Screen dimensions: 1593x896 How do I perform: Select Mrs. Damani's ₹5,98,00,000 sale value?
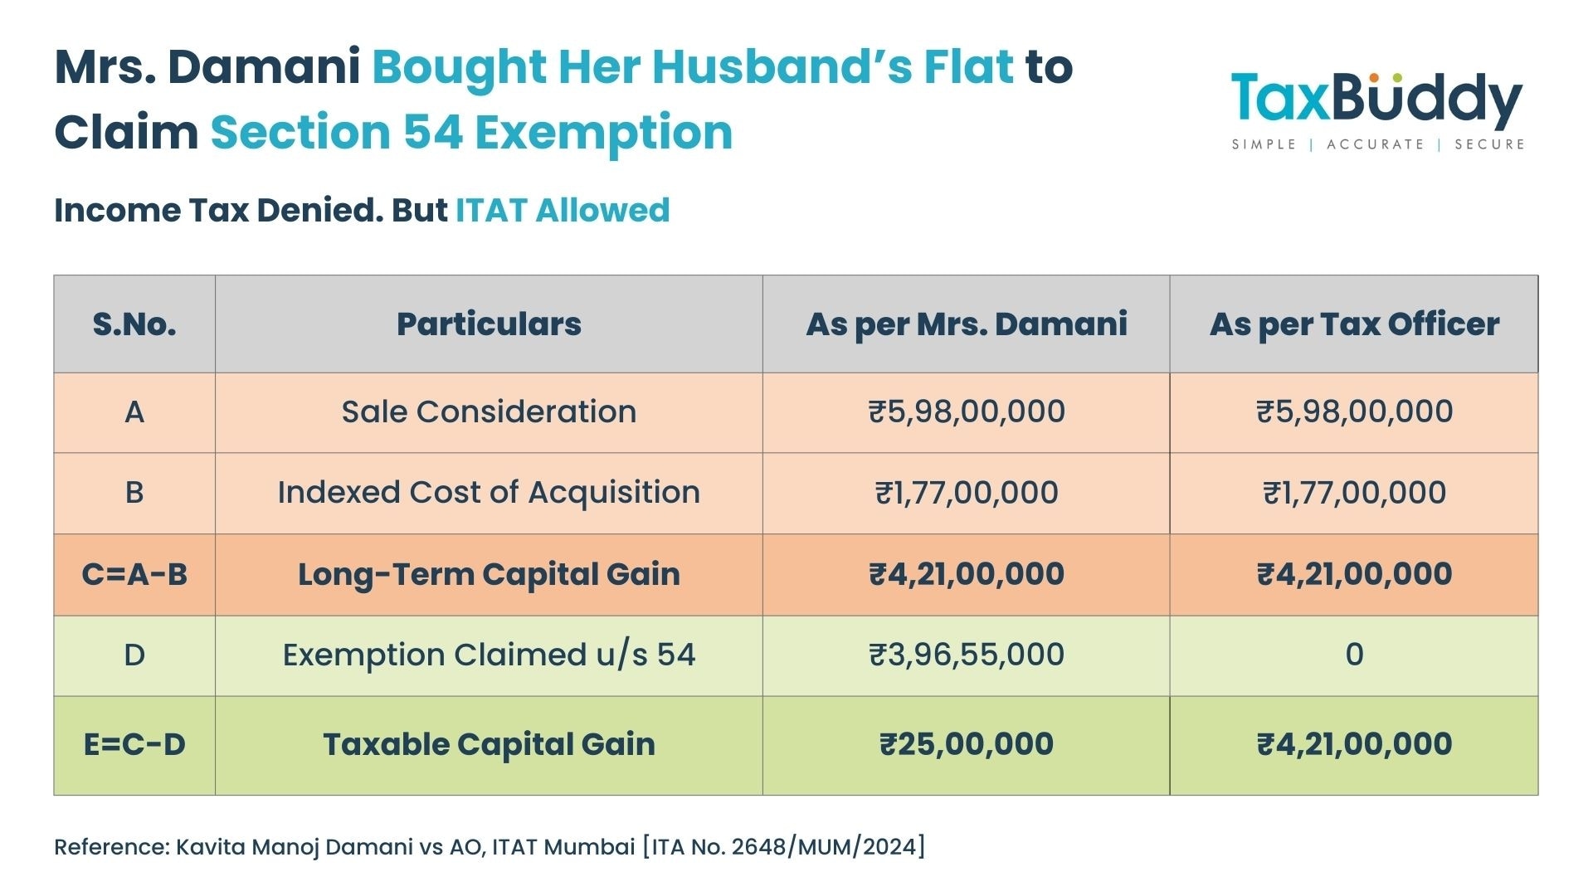point(967,411)
